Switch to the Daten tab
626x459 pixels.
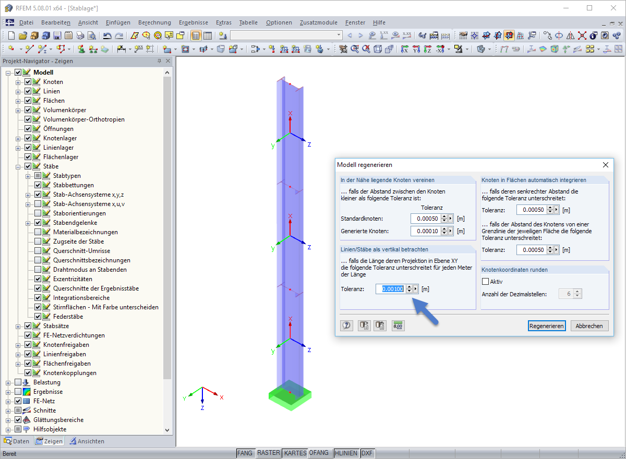(x=17, y=441)
